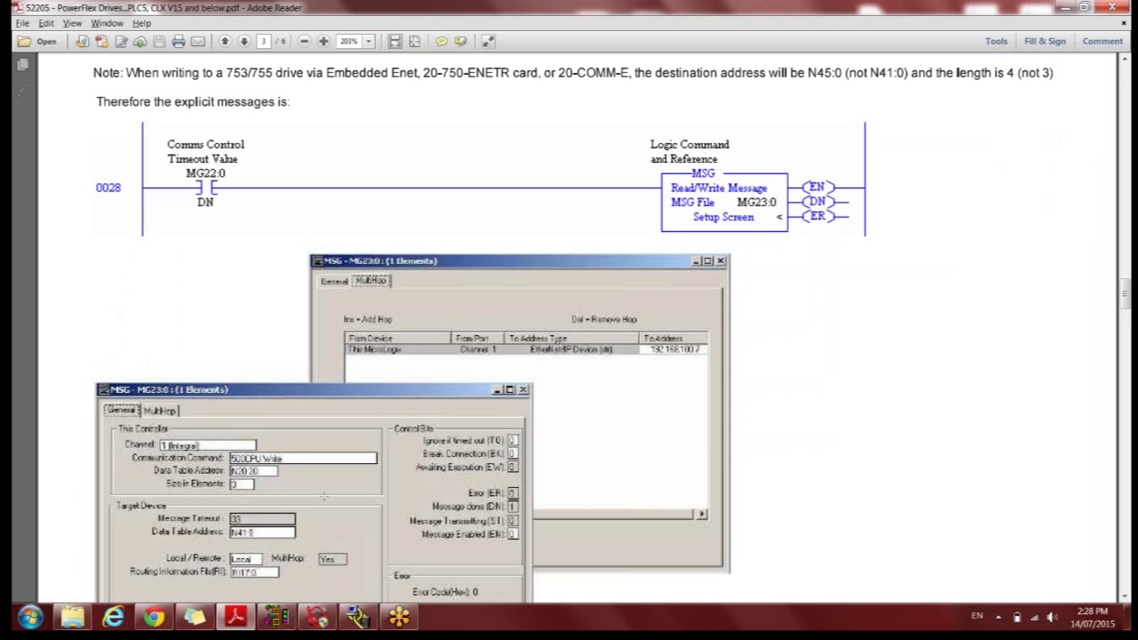Open the Fill & Sign pane
The image size is (1138, 640).
1045,41
